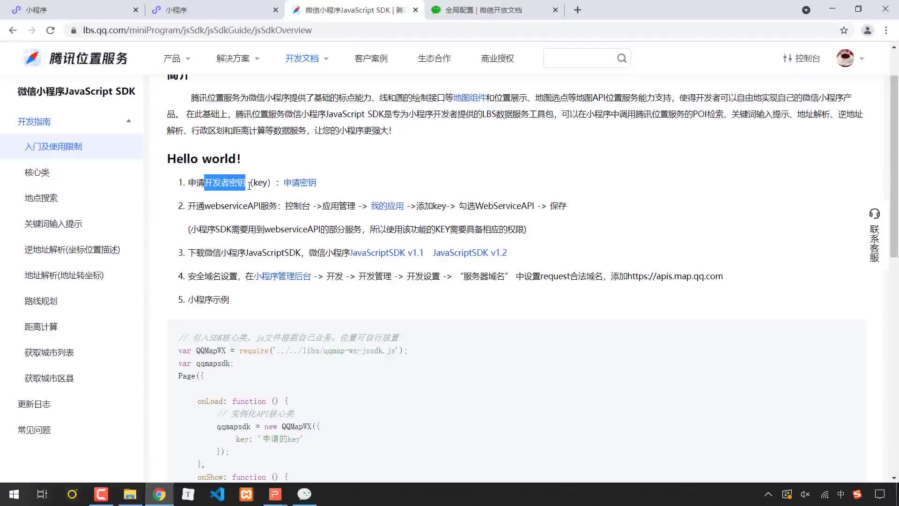Expand the 开发文档 dropdown menu
Viewport: 899px width, 506px height.
coord(307,59)
